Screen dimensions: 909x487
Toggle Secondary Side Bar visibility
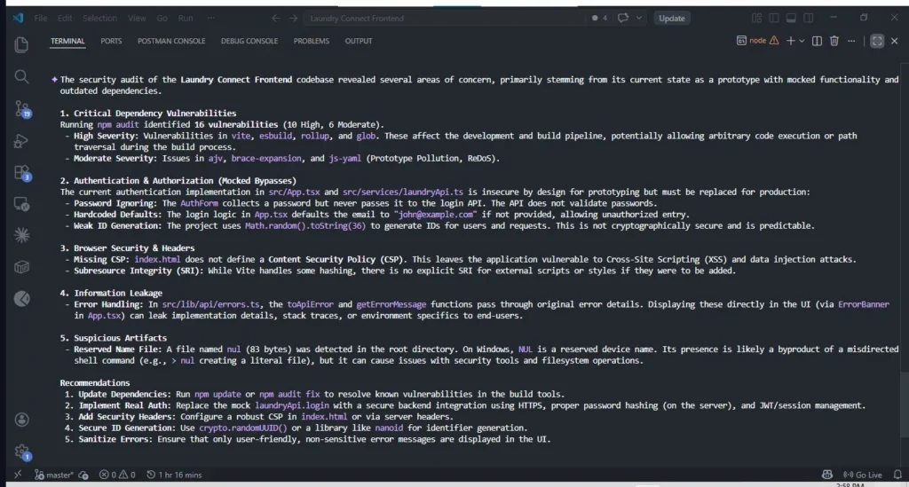(x=808, y=18)
